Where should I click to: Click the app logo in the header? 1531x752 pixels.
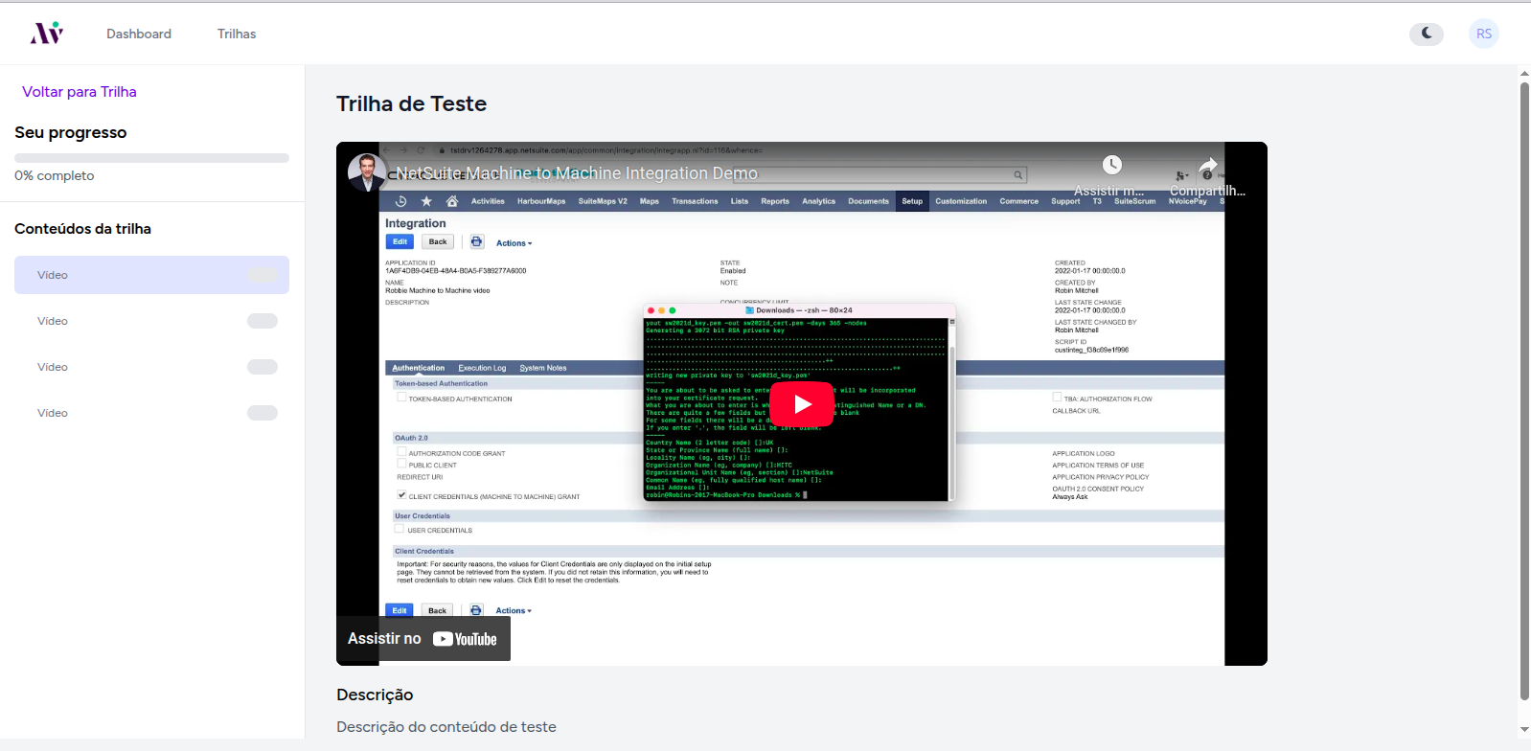tap(47, 34)
